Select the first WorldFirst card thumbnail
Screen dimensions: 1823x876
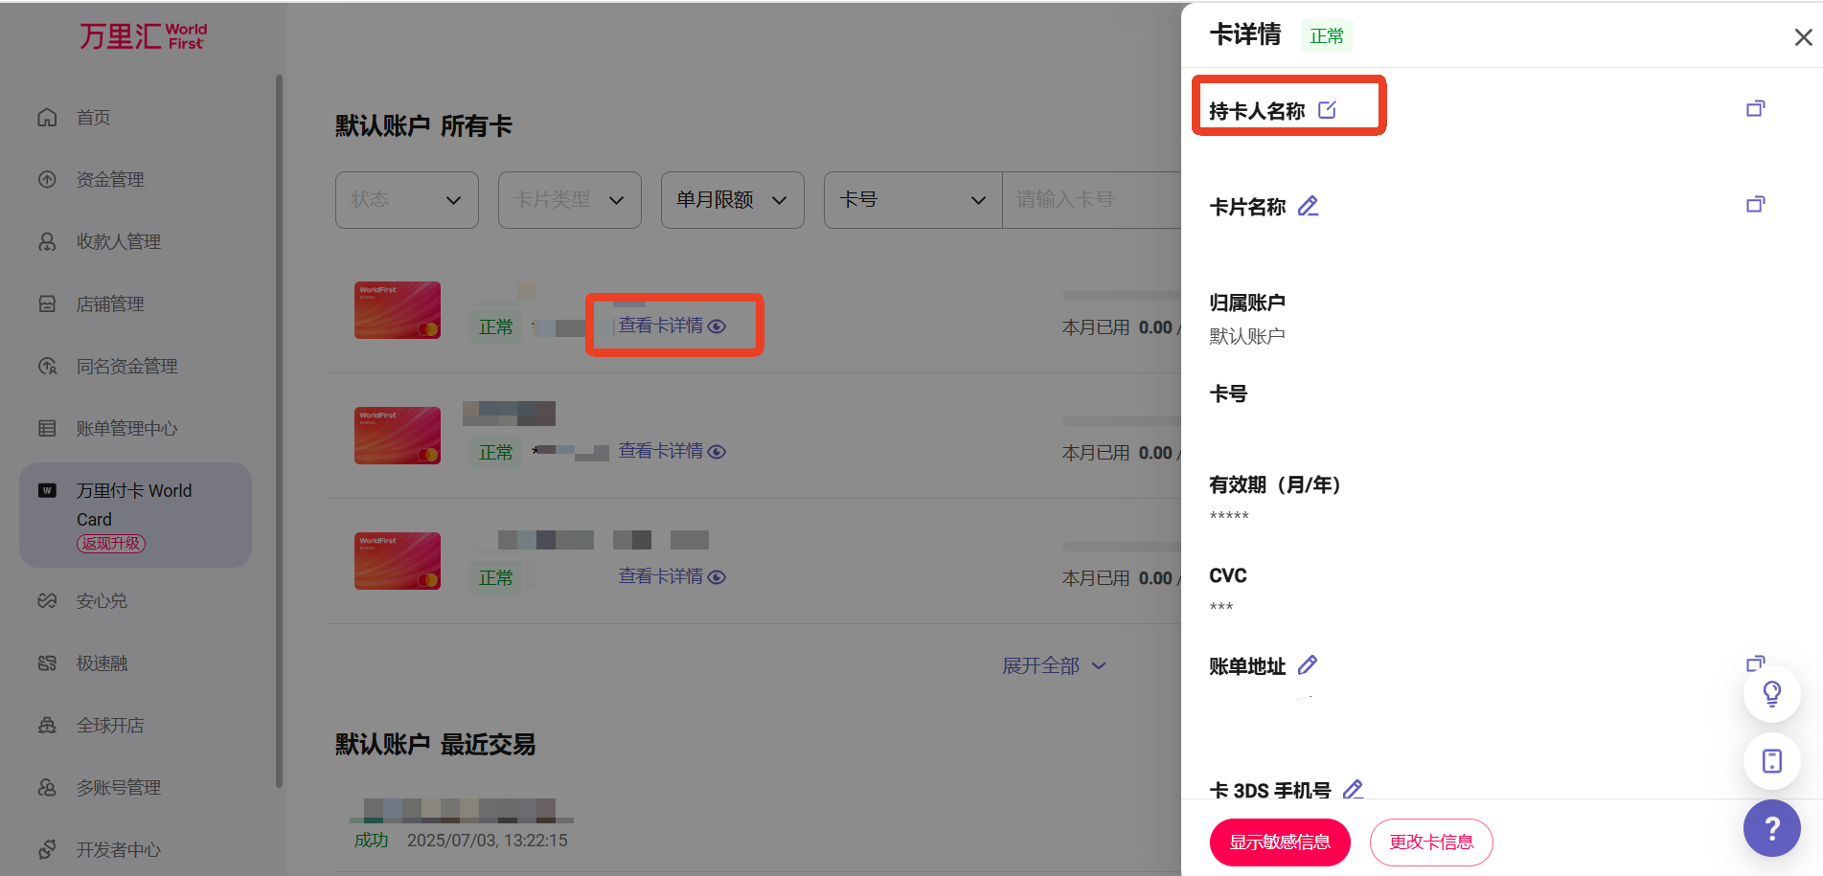click(x=398, y=310)
